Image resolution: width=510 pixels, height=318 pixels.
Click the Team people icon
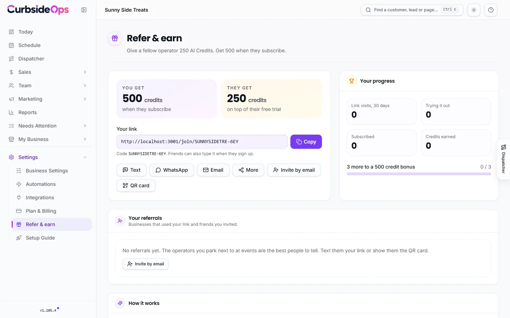[x=11, y=86]
